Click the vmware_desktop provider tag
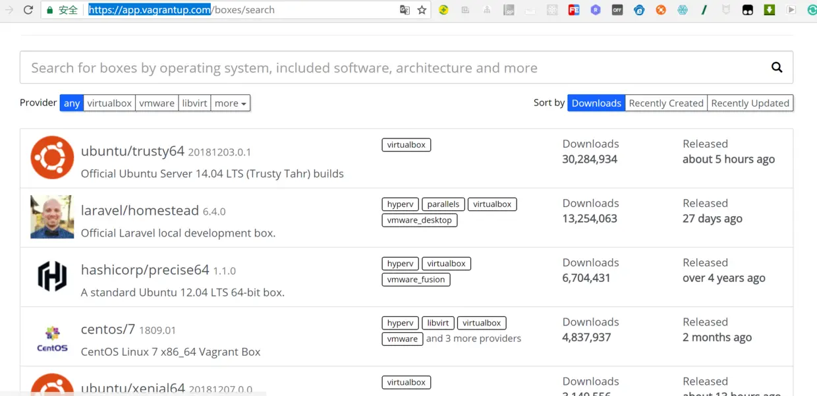 tap(420, 220)
